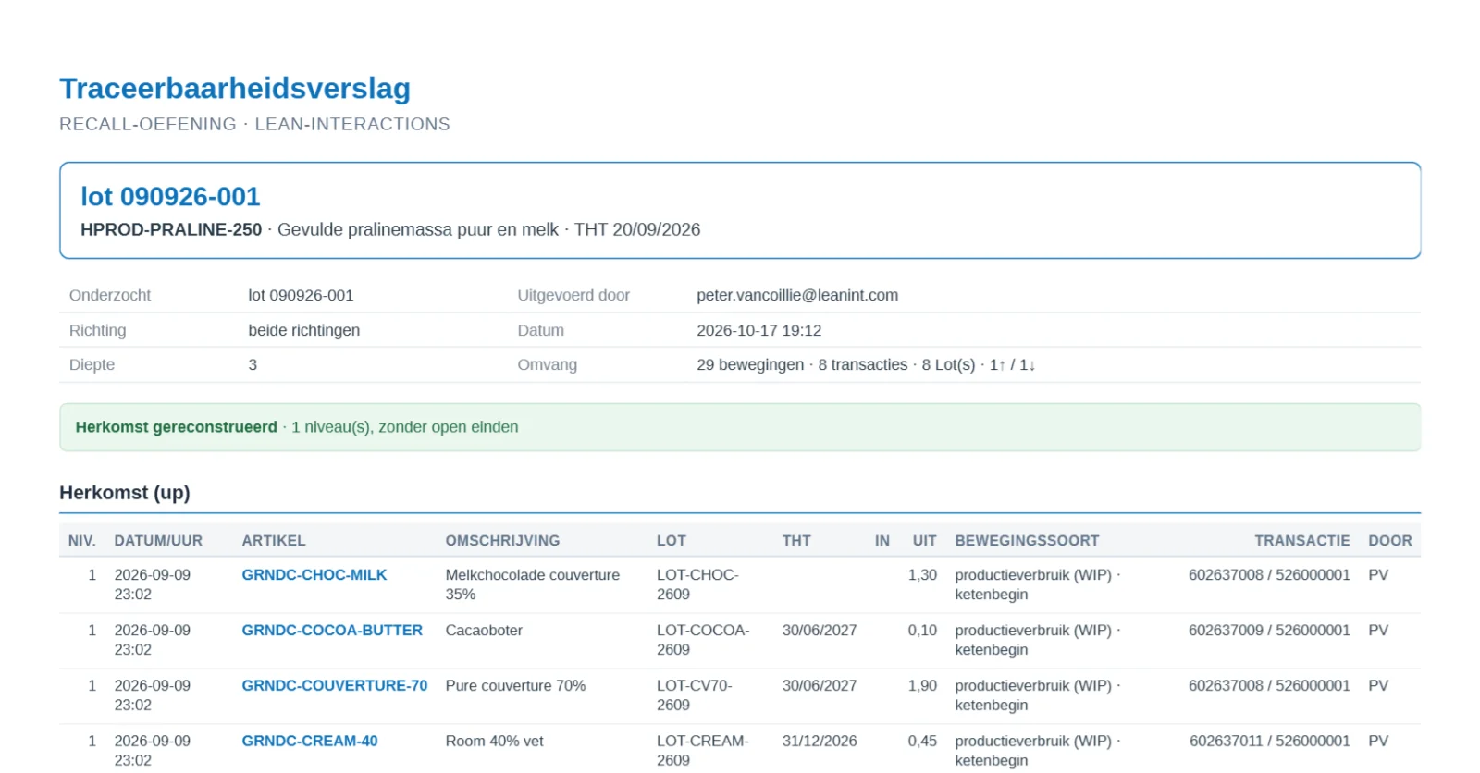Click the DOOR column header
Image resolution: width=1480 pixels, height=773 pixels.
1390,541
